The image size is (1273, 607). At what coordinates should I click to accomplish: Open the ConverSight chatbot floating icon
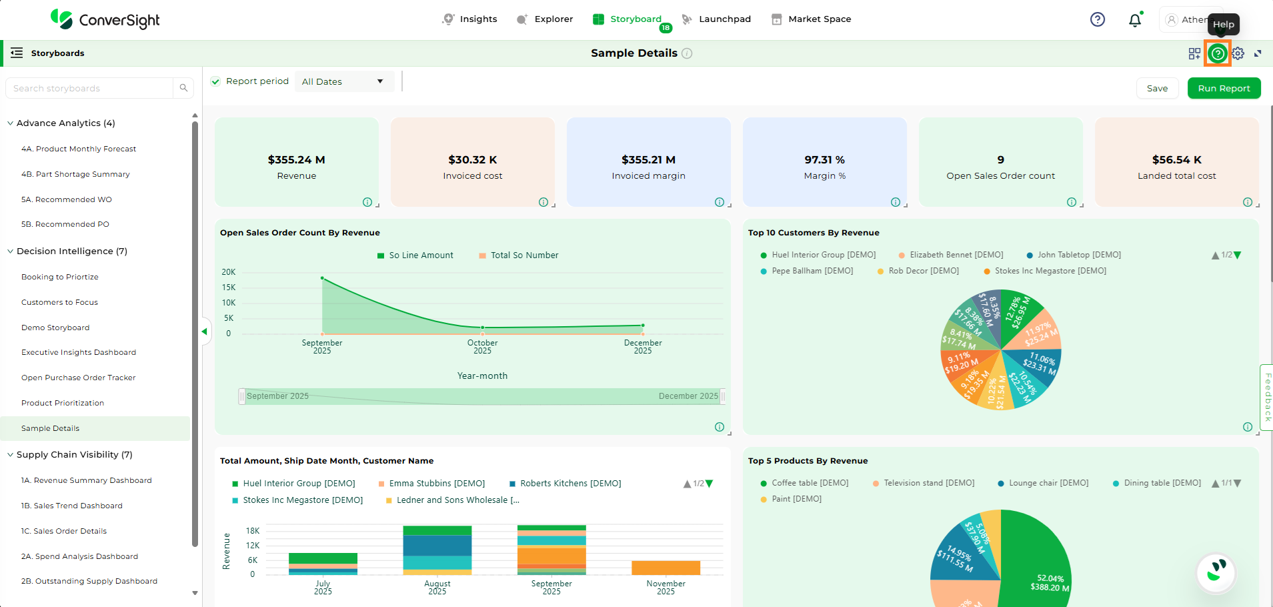[1216, 572]
